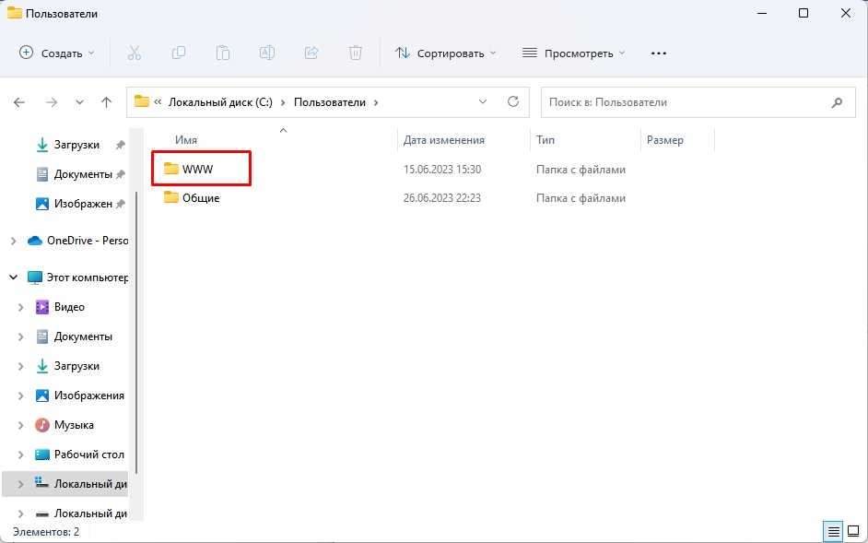This screenshot has width=868, height=543.
Task: Click the Cut scissors icon in toolbar
Action: [134, 53]
